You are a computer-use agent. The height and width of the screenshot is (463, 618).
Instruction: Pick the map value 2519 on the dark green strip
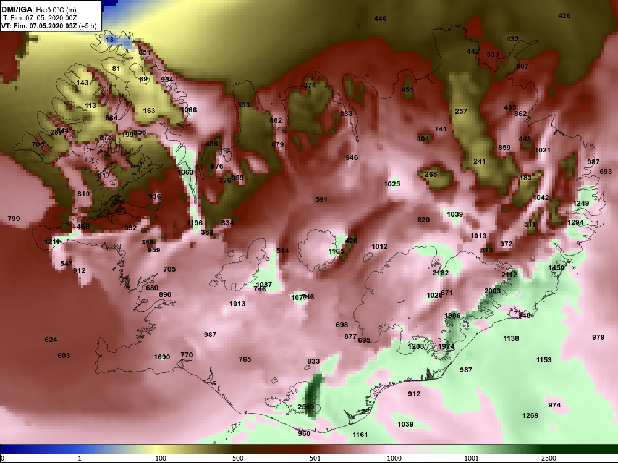tap(306, 407)
